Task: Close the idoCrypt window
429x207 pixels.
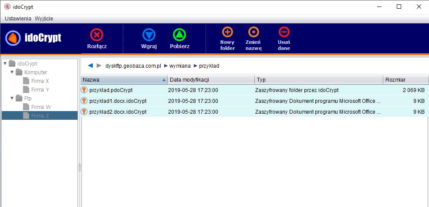Action: click(x=419, y=7)
